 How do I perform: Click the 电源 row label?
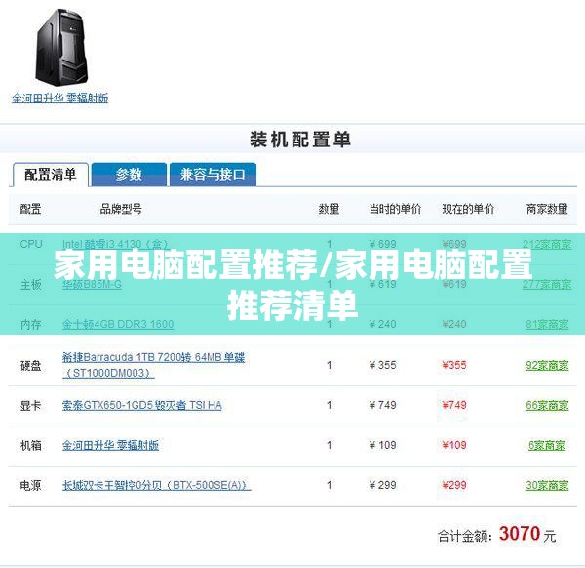pos(30,485)
